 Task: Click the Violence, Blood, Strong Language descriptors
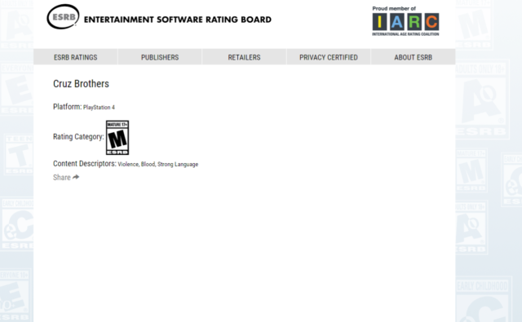point(157,165)
